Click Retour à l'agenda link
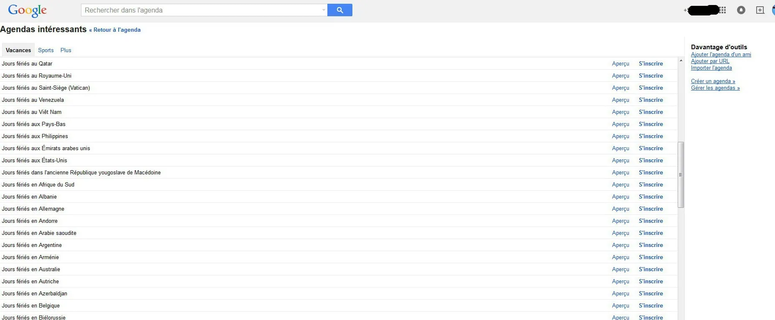 pyautogui.click(x=115, y=30)
